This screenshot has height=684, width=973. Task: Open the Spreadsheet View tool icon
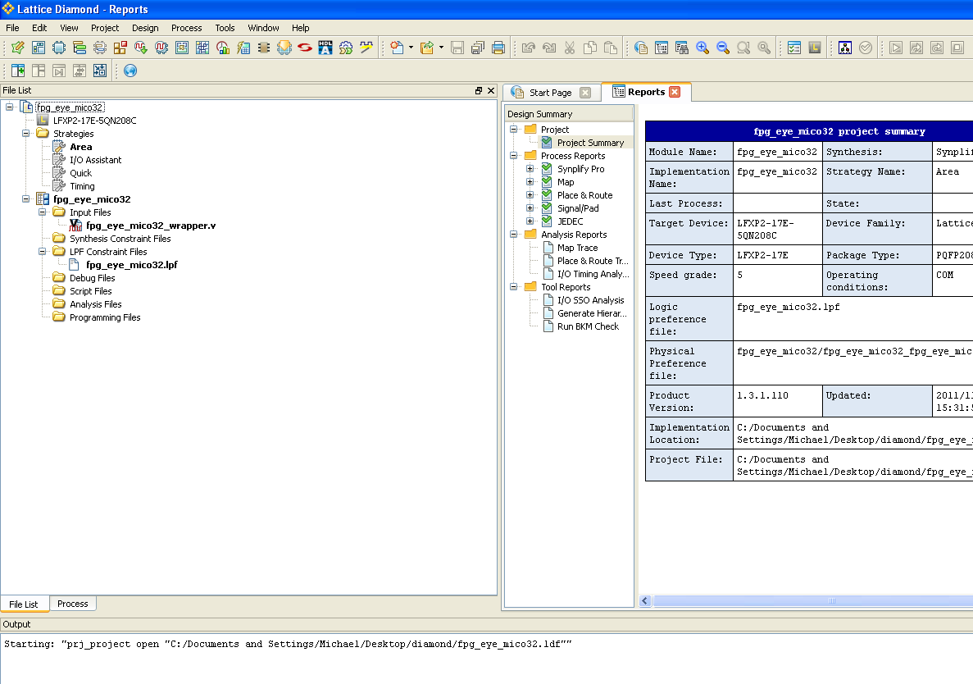18,48
